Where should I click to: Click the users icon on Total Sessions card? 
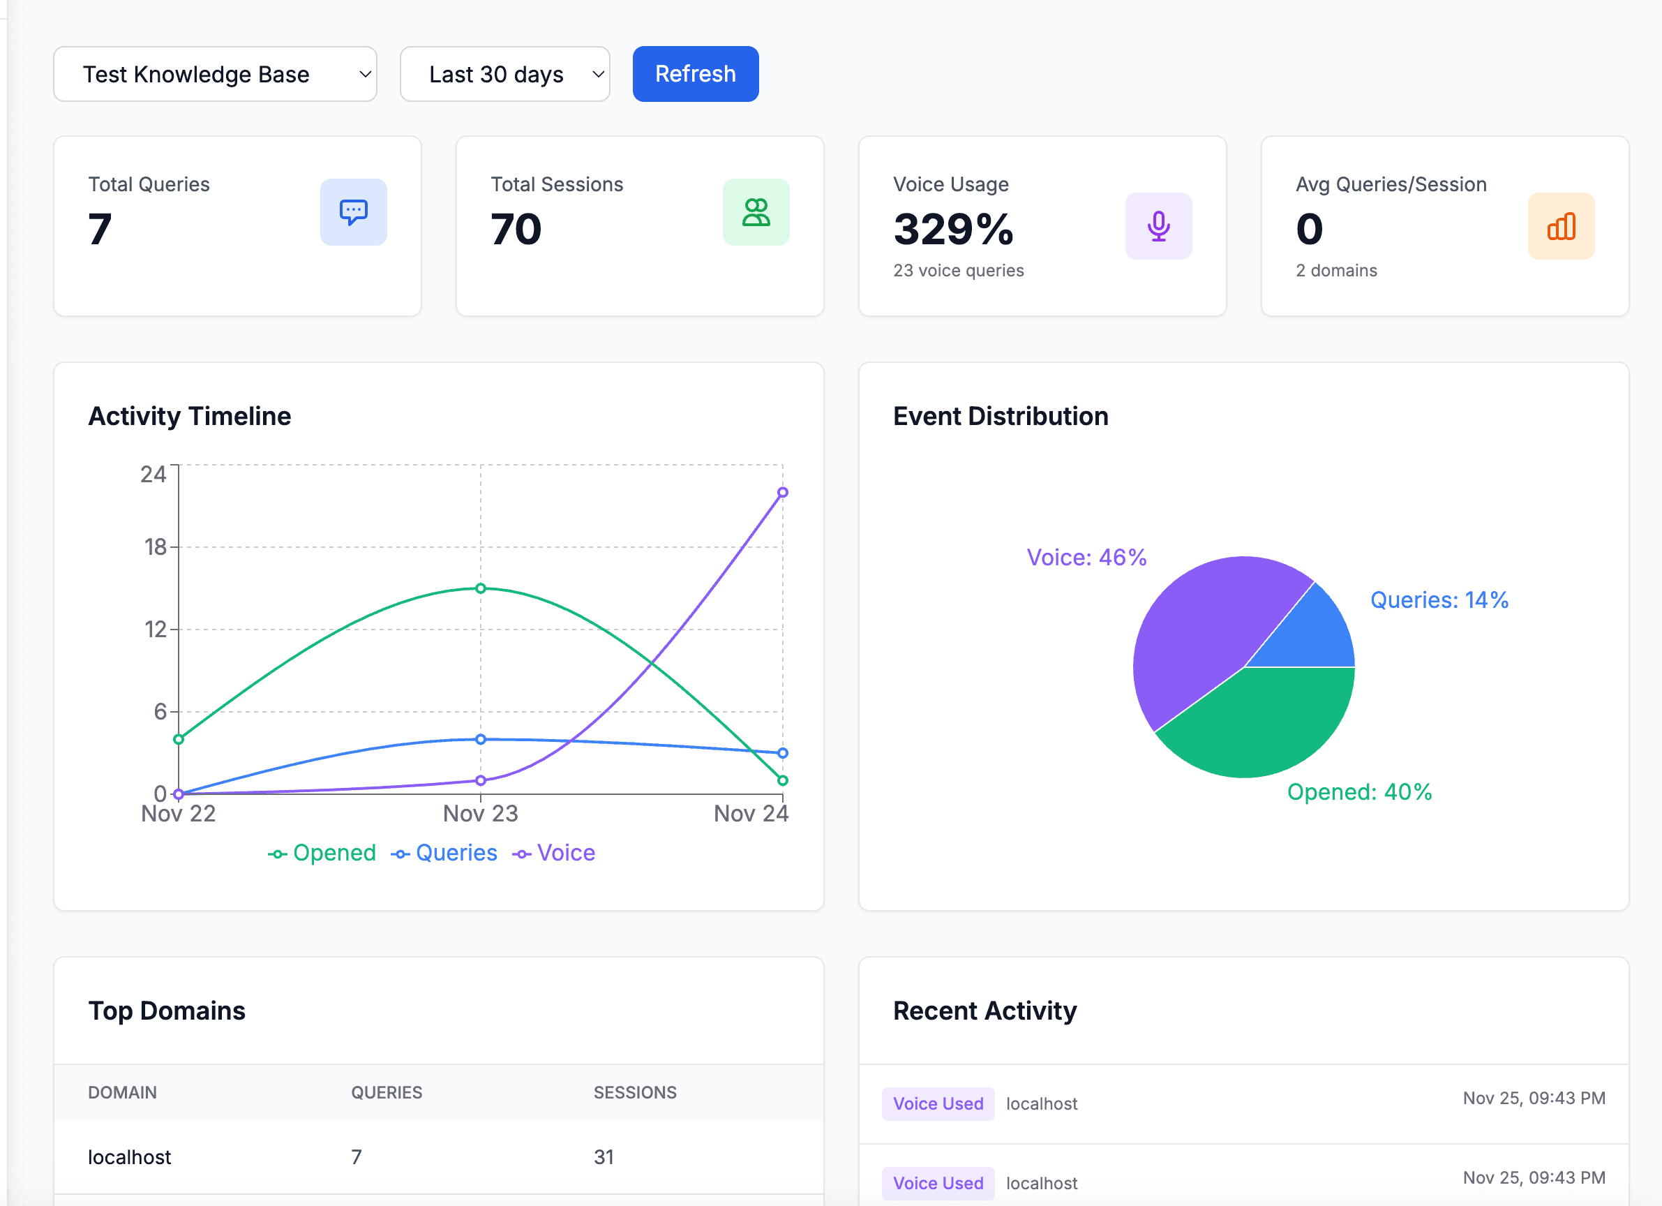coord(756,213)
